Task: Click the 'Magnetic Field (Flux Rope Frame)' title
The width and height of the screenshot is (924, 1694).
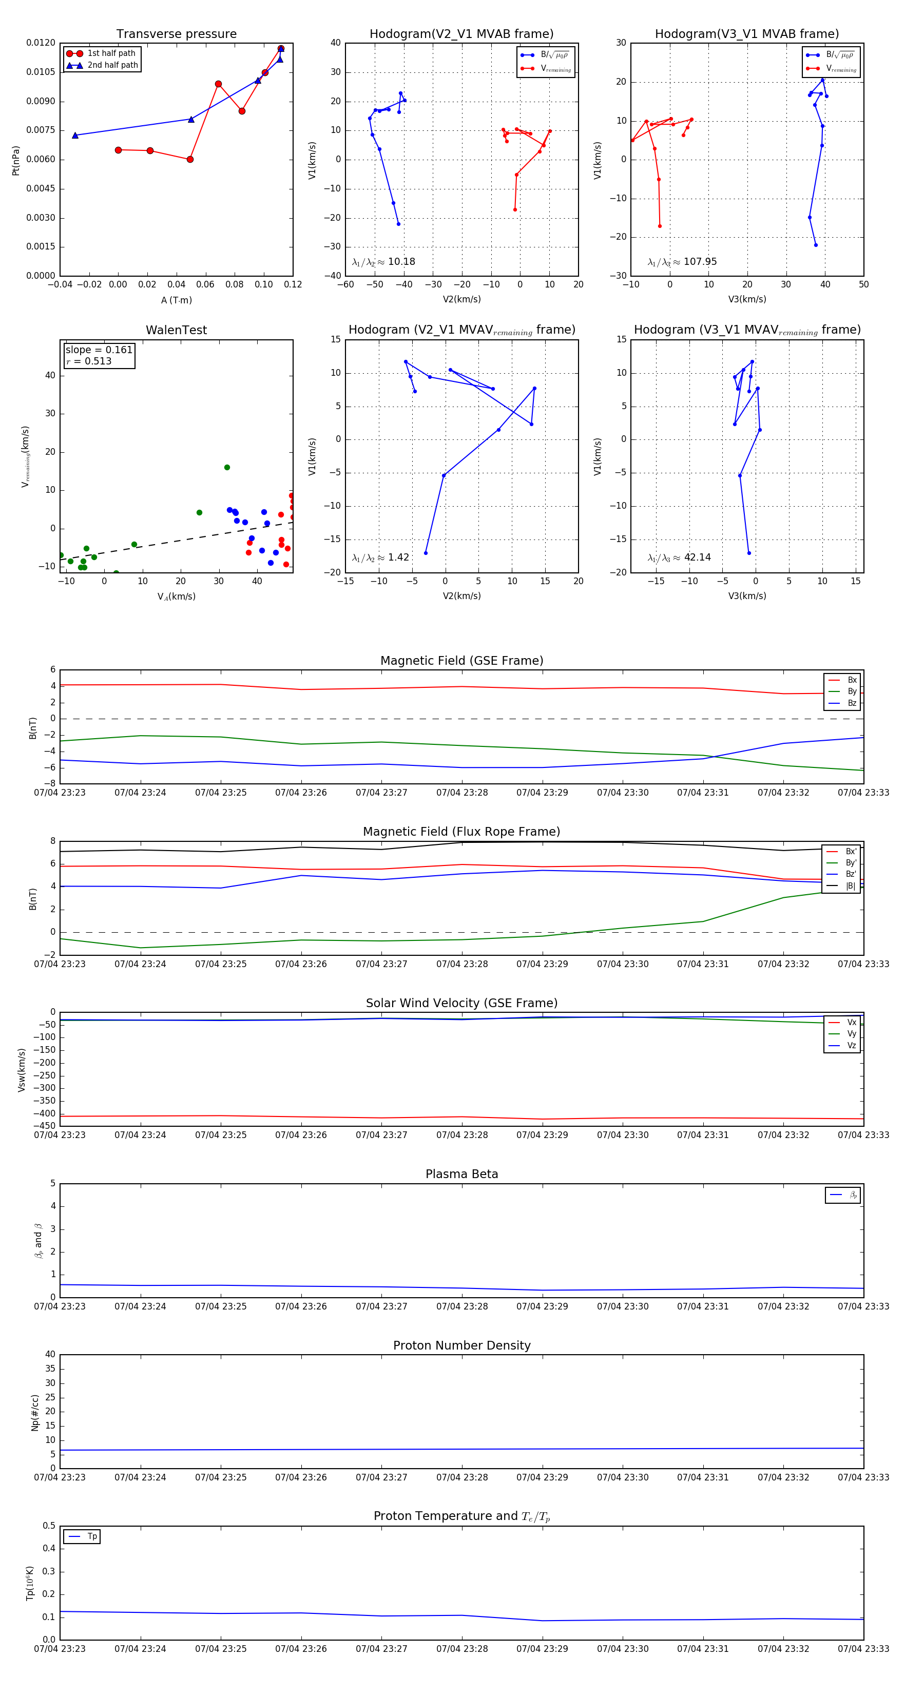Action: 461,832
